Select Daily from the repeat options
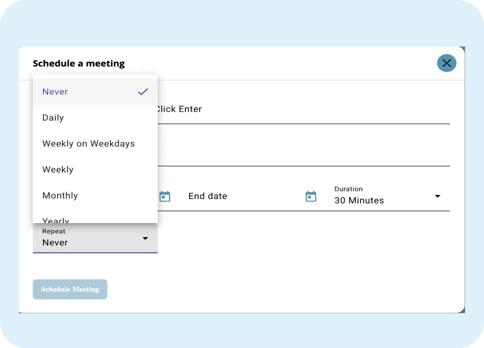Screen dimensions: 484x348 tap(53, 118)
